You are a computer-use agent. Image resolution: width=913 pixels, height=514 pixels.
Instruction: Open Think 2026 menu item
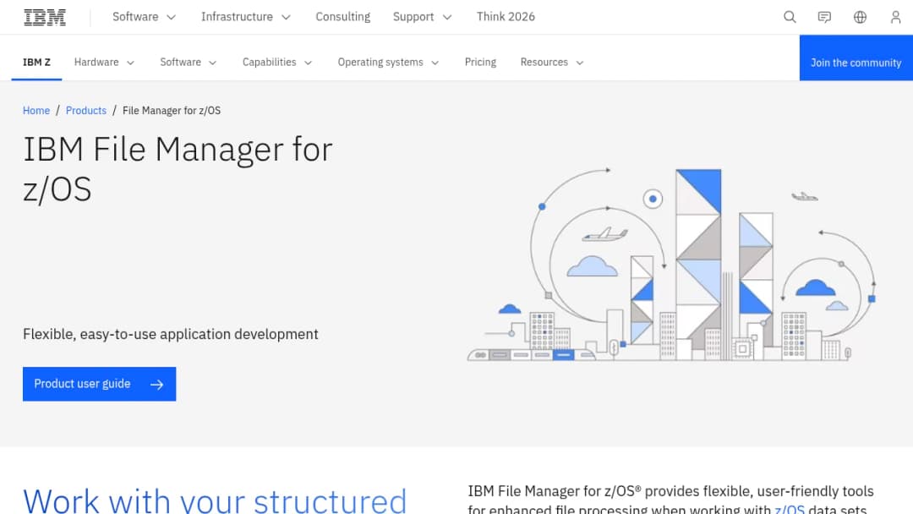506,17
